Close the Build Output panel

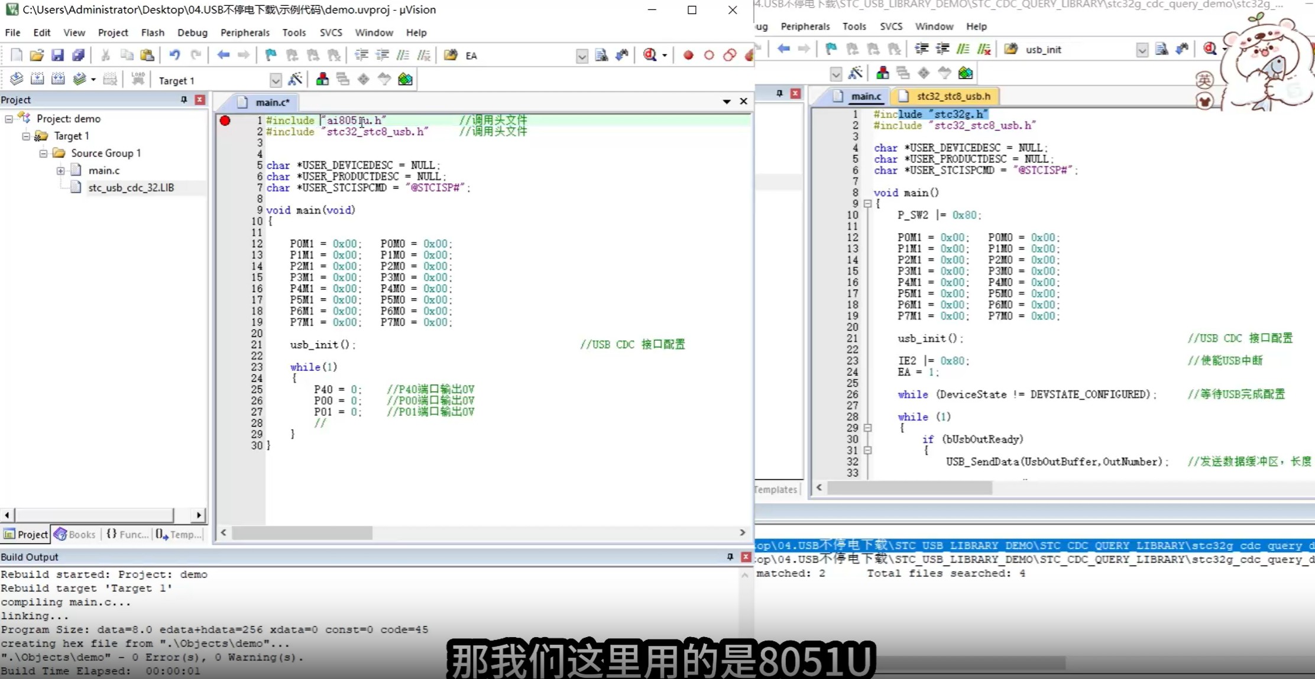click(746, 557)
